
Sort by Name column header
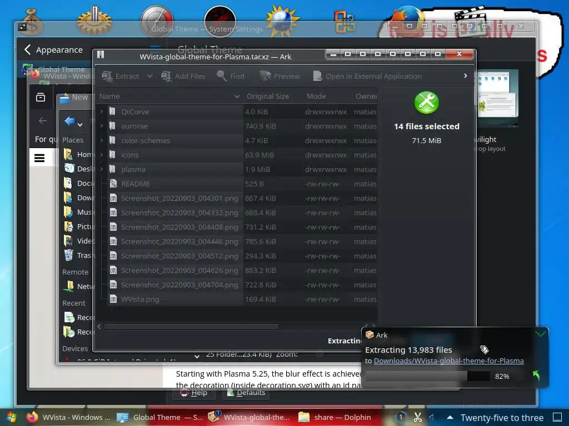point(169,97)
